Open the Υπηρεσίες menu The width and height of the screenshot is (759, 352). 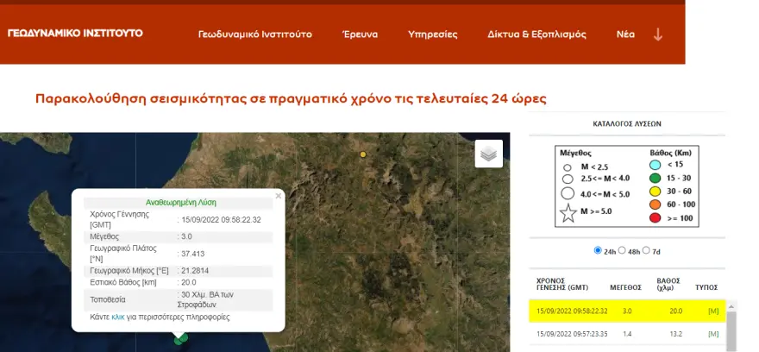(x=432, y=35)
